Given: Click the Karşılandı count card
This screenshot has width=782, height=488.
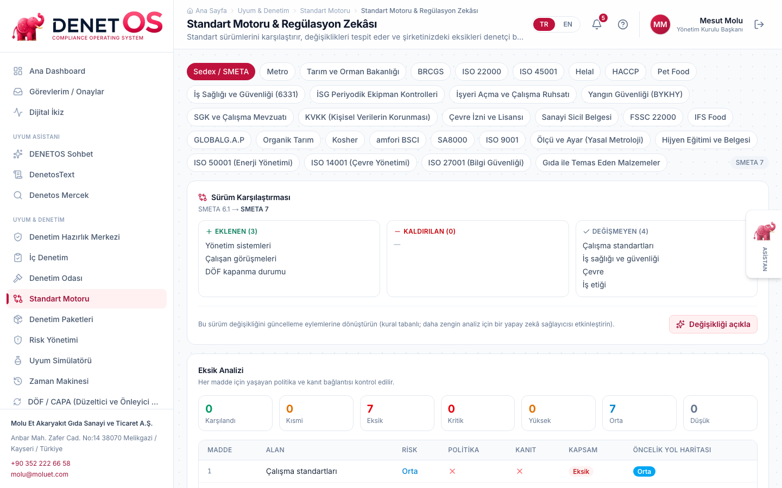Looking at the screenshot, I should (x=235, y=413).
